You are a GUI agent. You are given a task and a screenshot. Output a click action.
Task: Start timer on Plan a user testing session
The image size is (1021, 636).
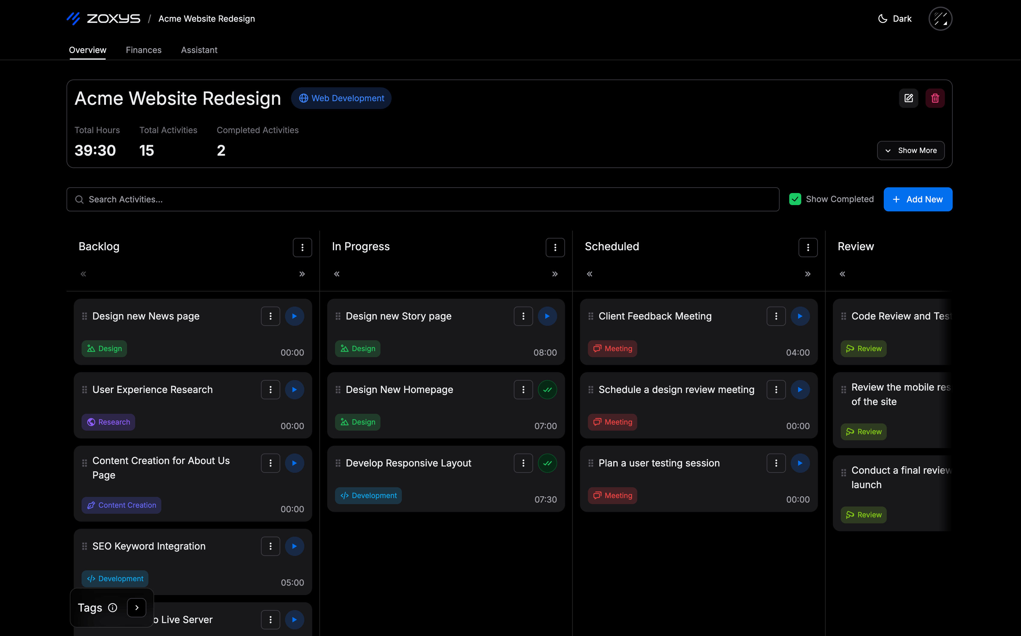[800, 463]
